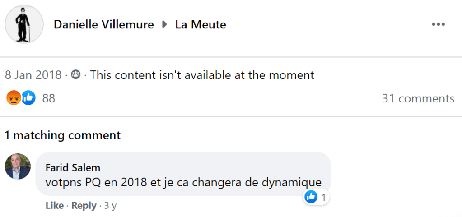This screenshot has width=462, height=217.
Task: Expand the 31 comments
Action: coord(418,98)
